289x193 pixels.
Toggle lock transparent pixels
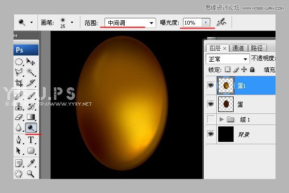coord(228,69)
